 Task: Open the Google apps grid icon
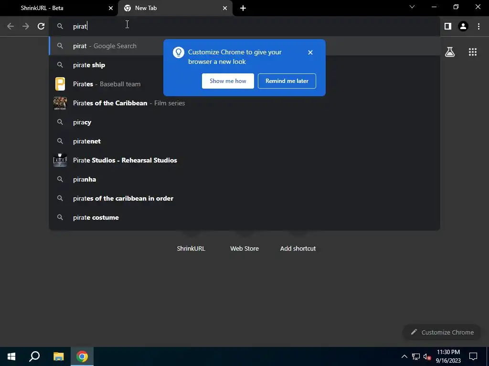(473, 52)
